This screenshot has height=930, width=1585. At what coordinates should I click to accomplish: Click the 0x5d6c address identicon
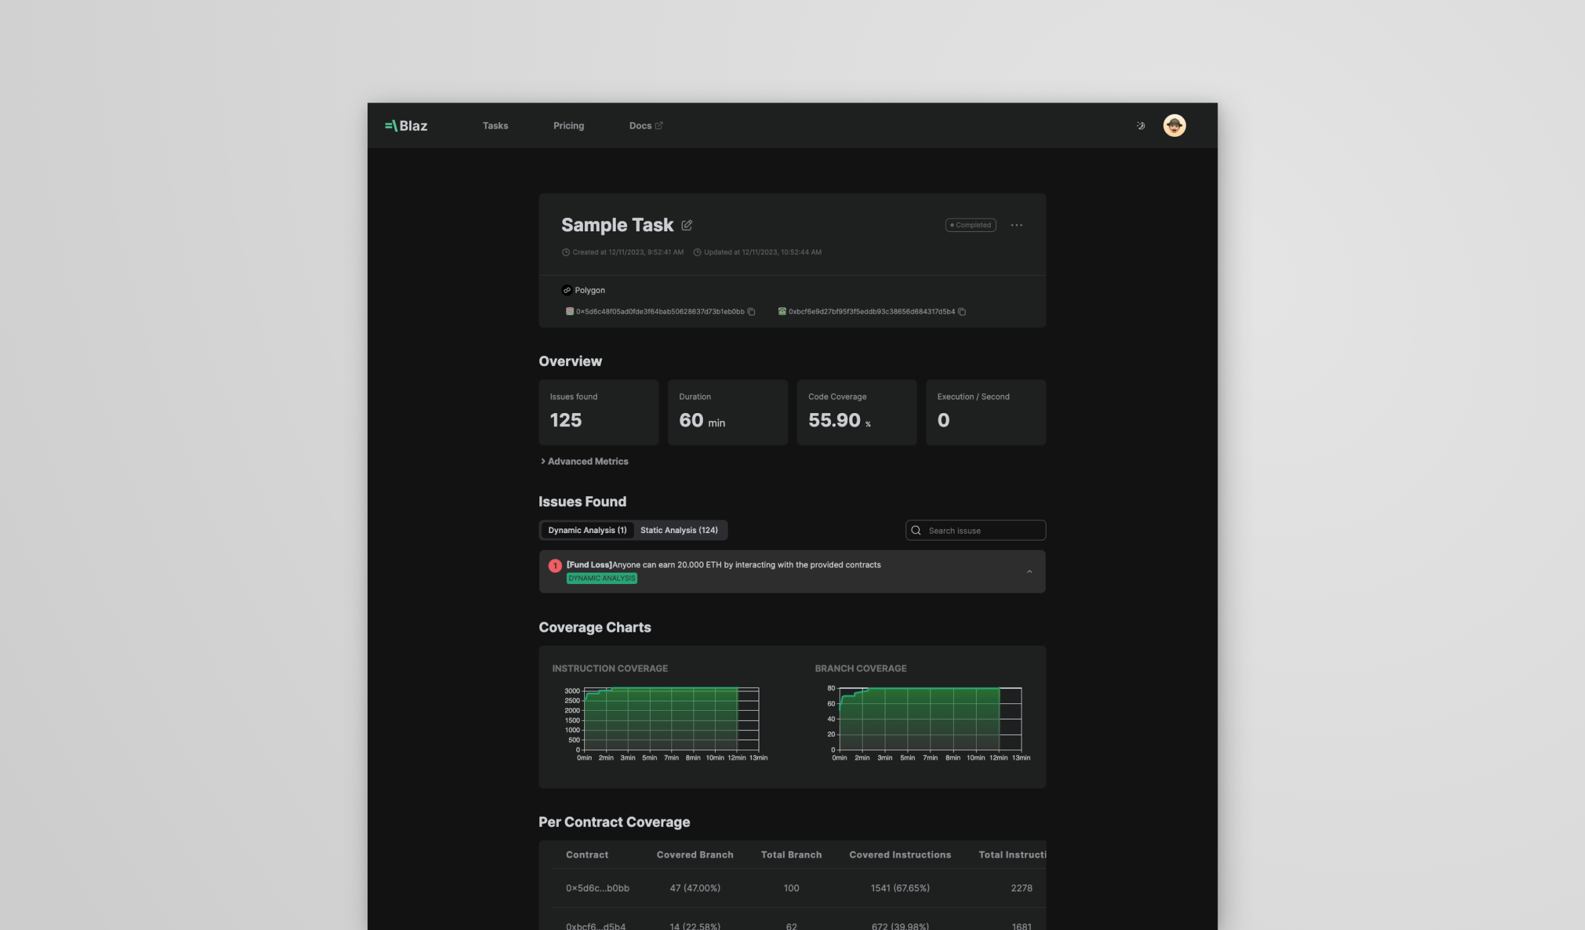(x=569, y=311)
